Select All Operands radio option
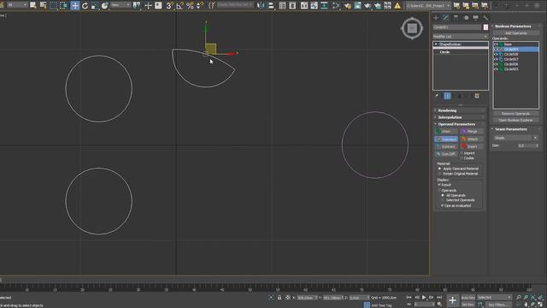 pyautogui.click(x=443, y=195)
